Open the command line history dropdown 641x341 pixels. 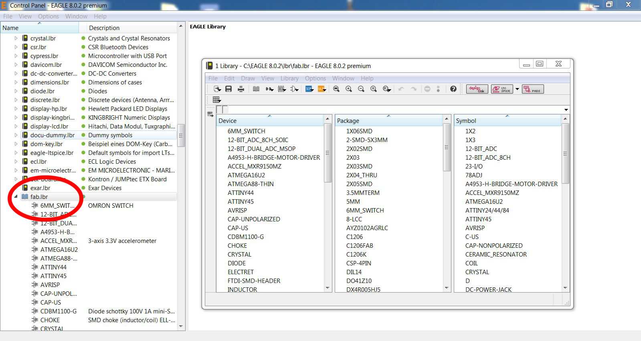566,110
